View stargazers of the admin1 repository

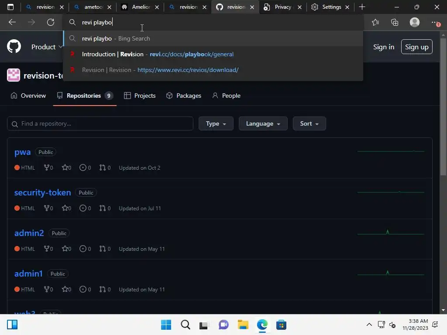coord(66,289)
